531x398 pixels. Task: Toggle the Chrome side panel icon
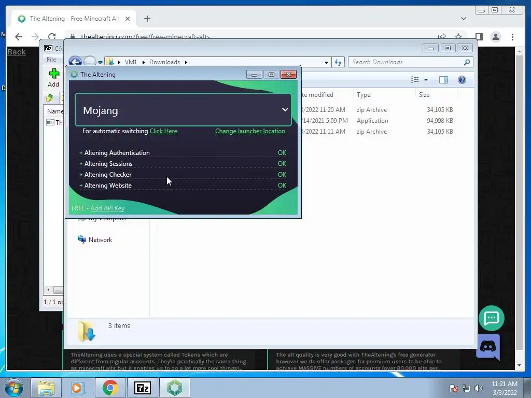pos(479,37)
